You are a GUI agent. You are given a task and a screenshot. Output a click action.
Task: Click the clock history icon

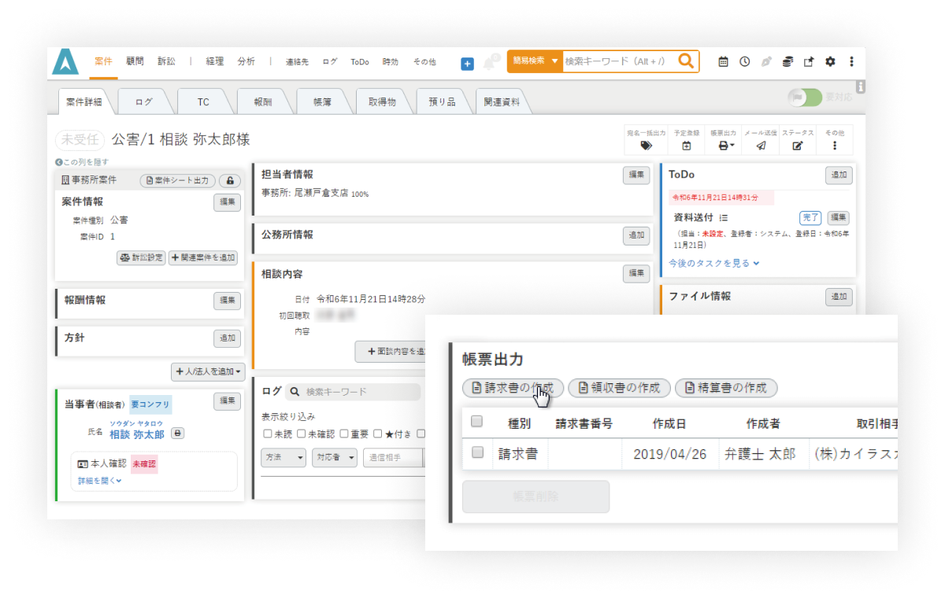tap(744, 61)
